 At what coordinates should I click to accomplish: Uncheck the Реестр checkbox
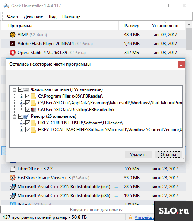coord(21,116)
